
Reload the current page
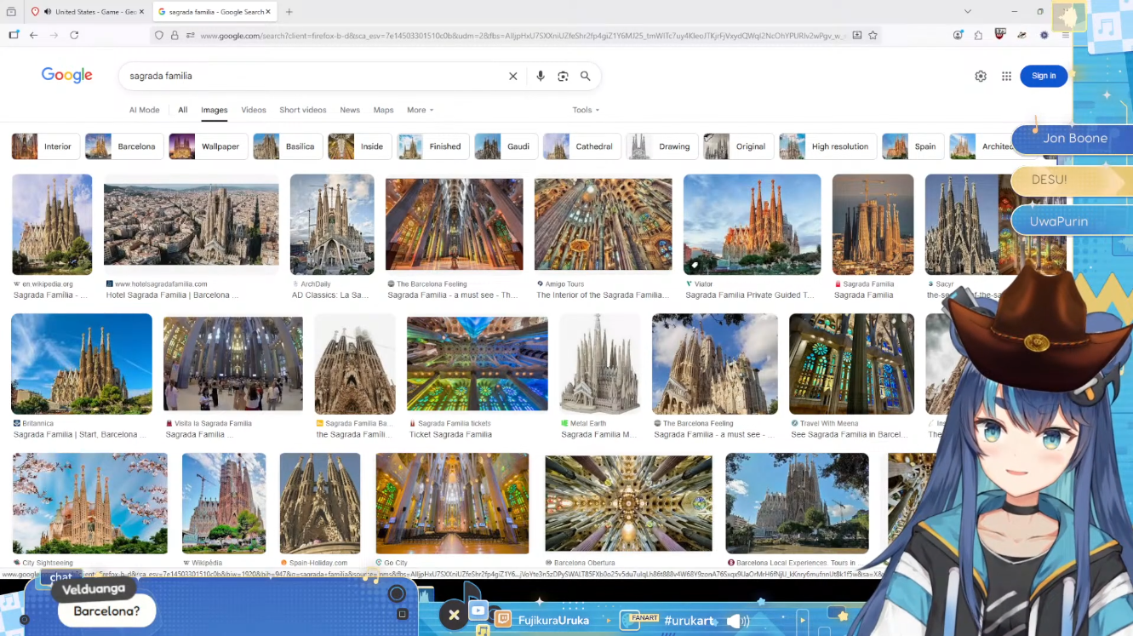(74, 35)
